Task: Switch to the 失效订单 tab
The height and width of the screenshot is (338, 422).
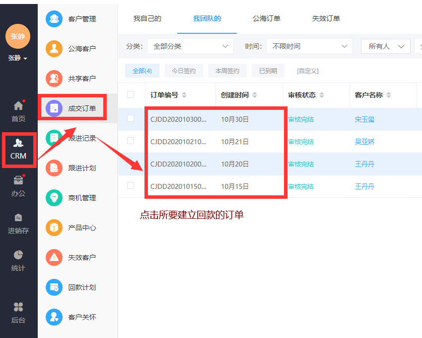Action: coord(326,18)
